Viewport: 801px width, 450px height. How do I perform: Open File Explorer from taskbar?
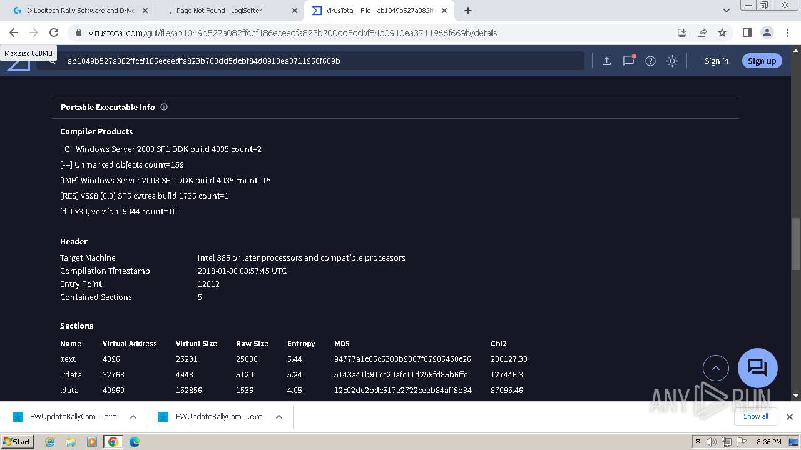pyautogui.click(x=71, y=442)
